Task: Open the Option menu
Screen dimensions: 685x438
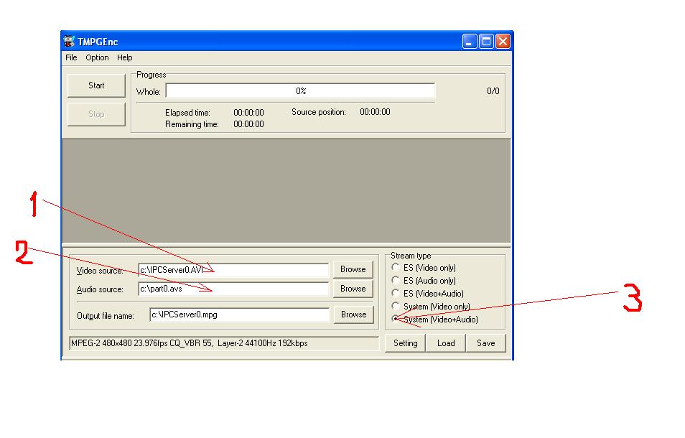Action: [x=97, y=57]
